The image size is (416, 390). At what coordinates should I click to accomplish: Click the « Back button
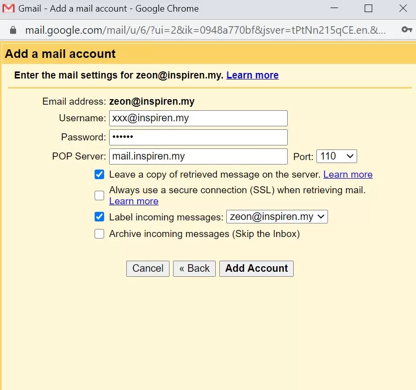tap(194, 268)
